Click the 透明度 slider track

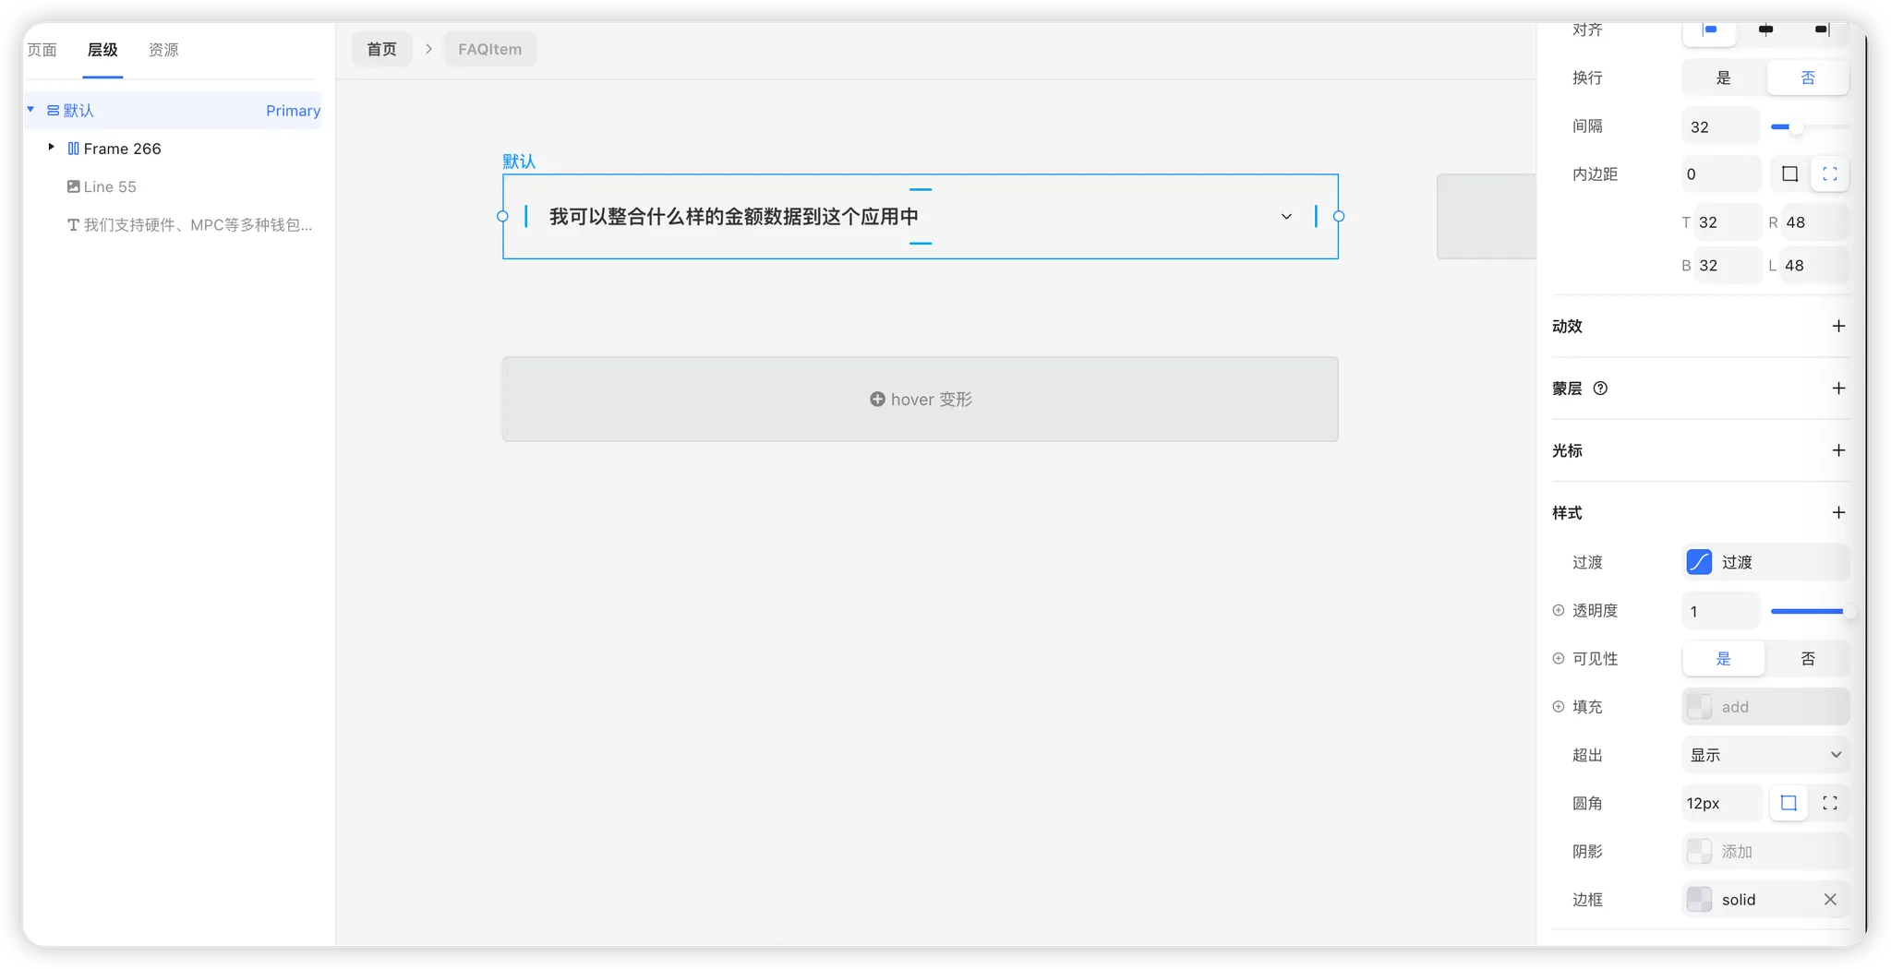[1807, 611]
